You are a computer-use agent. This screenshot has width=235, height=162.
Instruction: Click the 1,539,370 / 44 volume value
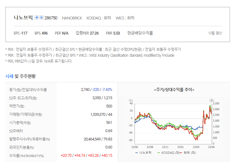click(101, 115)
